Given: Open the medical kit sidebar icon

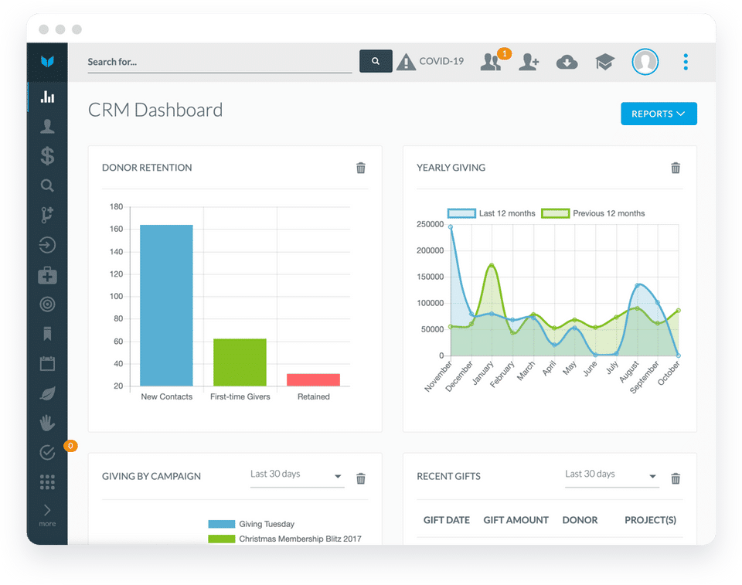Looking at the screenshot, I should 47,275.
